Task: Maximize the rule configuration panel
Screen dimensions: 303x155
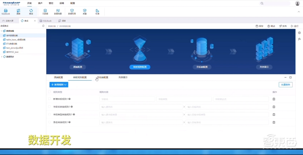Action: pos(291,77)
